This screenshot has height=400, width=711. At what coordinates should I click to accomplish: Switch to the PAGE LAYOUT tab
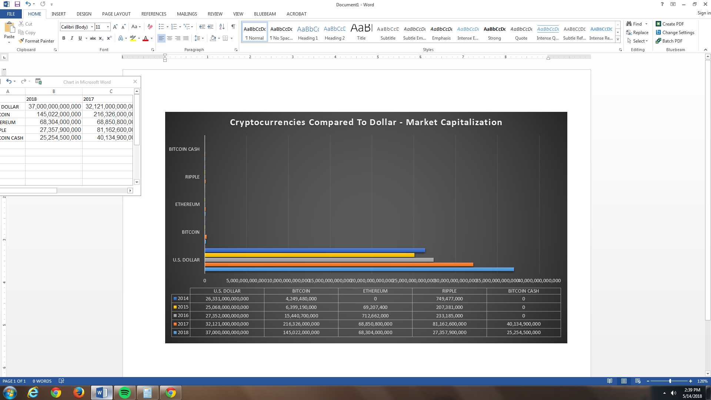116,14
